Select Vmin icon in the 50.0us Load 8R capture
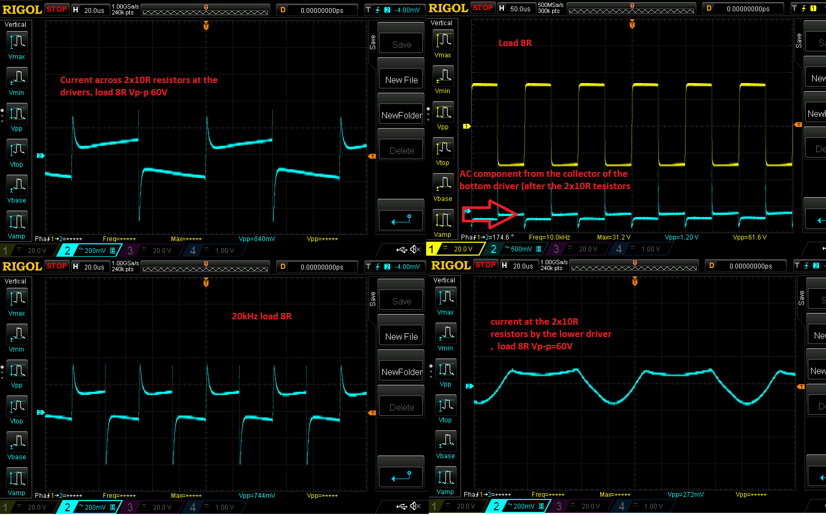The height and width of the screenshot is (515, 826). click(443, 76)
